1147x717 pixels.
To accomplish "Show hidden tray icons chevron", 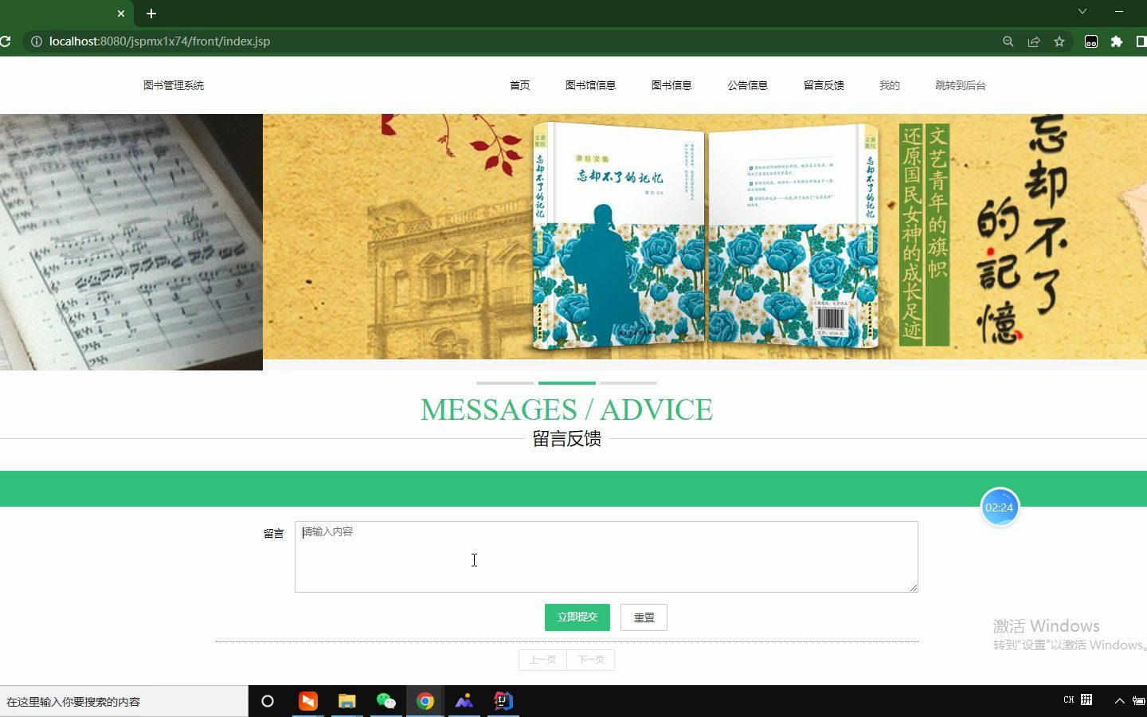I will [x=1119, y=701].
